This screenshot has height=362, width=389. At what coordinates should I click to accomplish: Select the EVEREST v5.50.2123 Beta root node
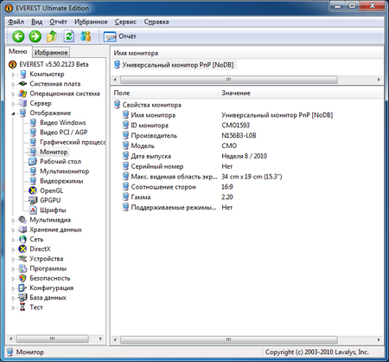(x=54, y=64)
